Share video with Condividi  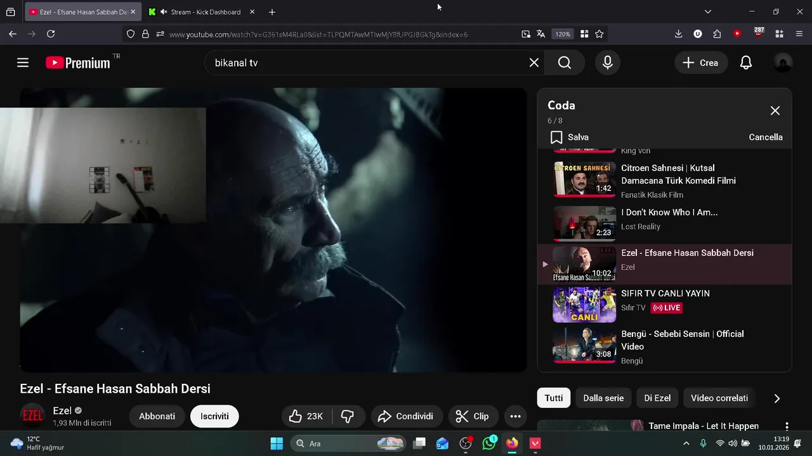pyautogui.click(x=406, y=416)
